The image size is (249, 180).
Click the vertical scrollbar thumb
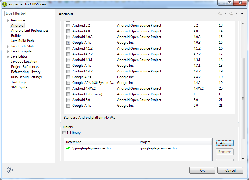point(243,98)
